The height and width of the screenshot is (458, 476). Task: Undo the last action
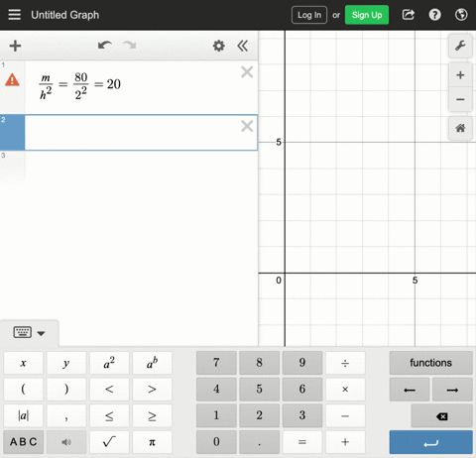(105, 45)
